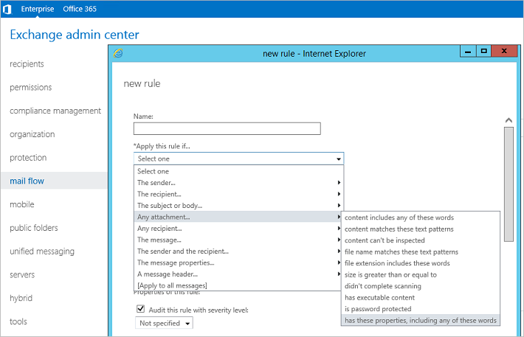Choose 'content matches these text patterns'
This screenshot has width=524, height=337.
point(421,229)
